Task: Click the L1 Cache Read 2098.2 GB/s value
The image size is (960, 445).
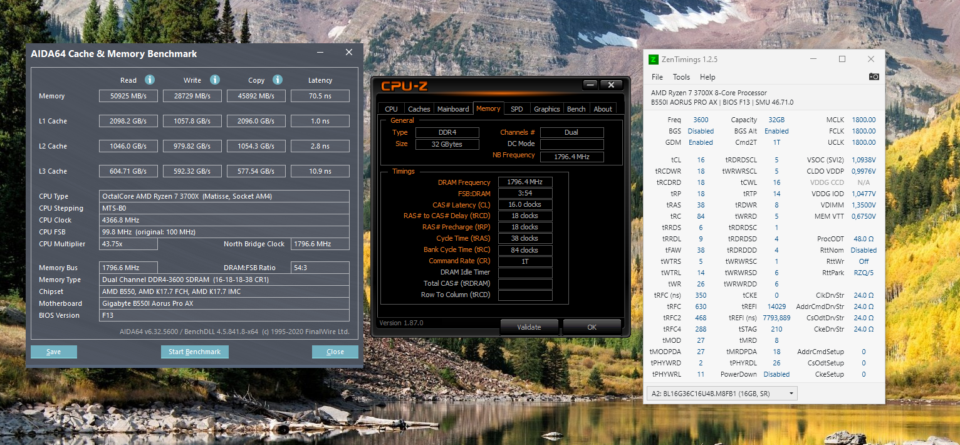Action: coord(128,121)
